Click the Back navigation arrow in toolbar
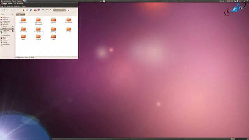 (2, 10)
